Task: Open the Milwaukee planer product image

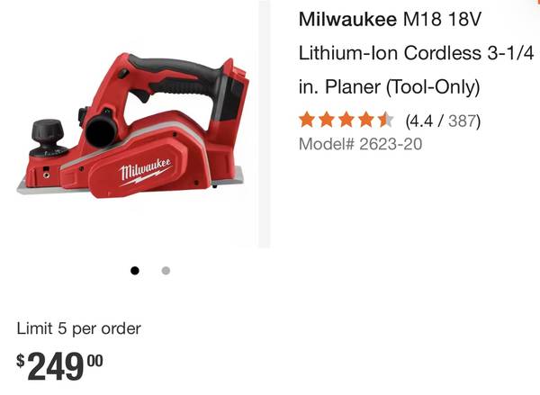Action: [x=130, y=126]
